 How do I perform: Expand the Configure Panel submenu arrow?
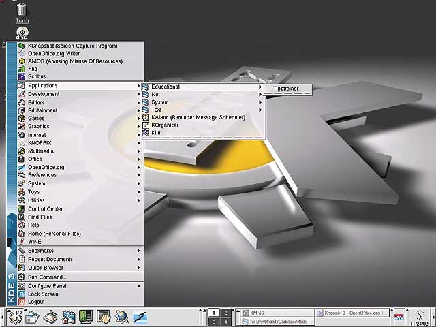(138, 286)
